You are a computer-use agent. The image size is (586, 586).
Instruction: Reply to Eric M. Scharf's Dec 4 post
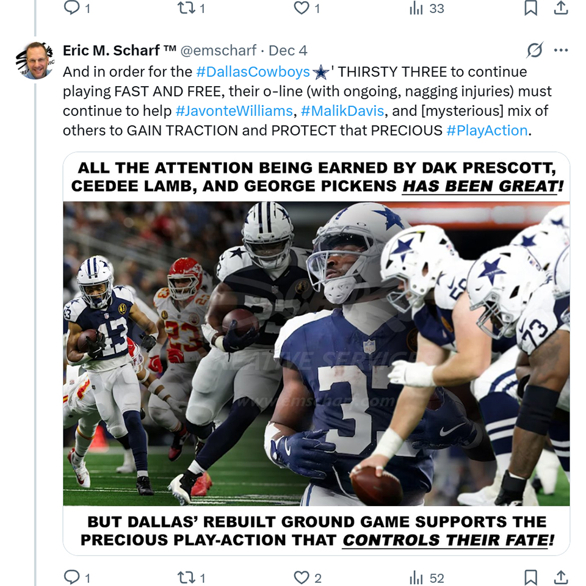pos(73,577)
